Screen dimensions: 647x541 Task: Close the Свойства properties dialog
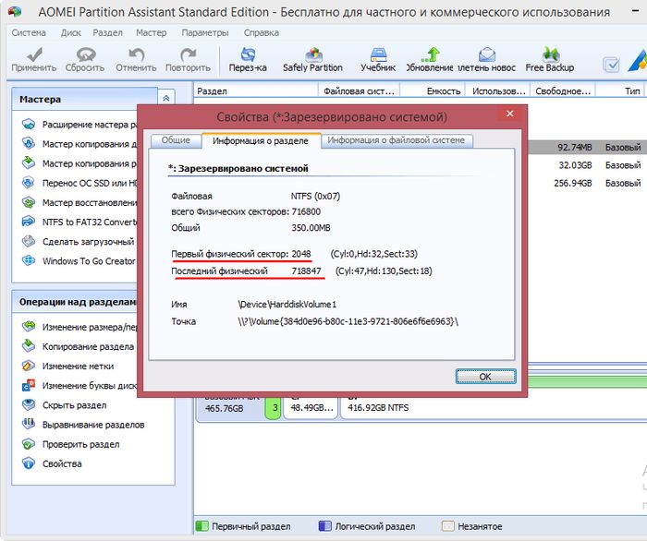tap(506, 114)
